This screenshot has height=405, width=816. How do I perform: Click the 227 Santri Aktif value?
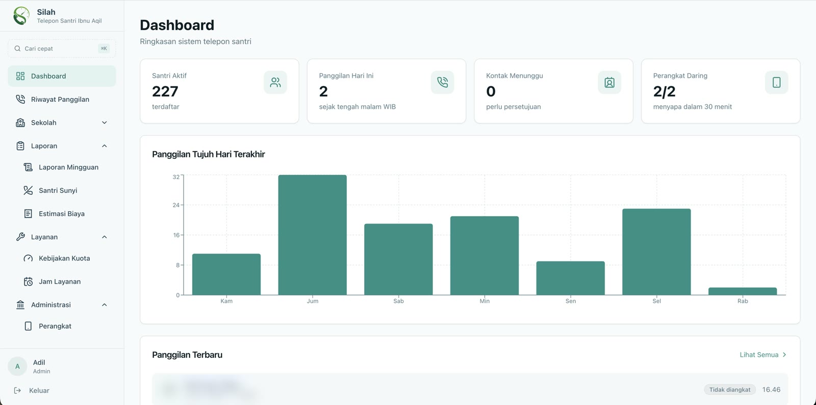pyautogui.click(x=165, y=92)
